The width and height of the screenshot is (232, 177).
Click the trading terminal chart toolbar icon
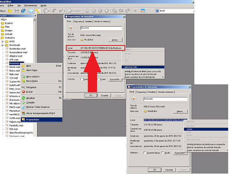(143, 11)
